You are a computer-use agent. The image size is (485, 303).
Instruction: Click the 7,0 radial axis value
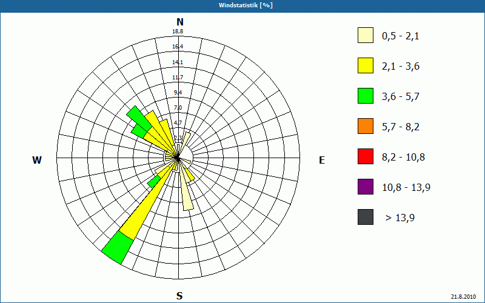click(x=178, y=108)
